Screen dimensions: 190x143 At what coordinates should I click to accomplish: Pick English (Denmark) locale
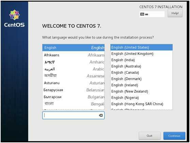point(141,79)
